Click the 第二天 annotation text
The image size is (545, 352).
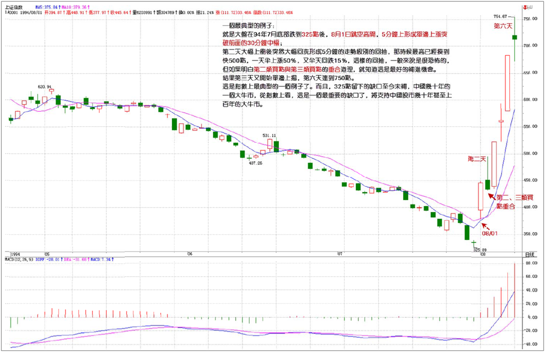coord(477,159)
